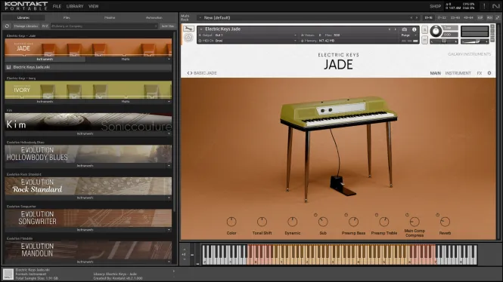Viewport: 503px width, 282px height.
Task: Toggle the Reverb power button
Action: pos(437,215)
